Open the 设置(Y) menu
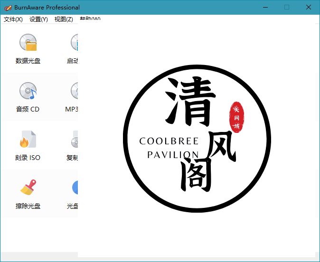Viewport: 320px width, 262px height. [x=38, y=19]
